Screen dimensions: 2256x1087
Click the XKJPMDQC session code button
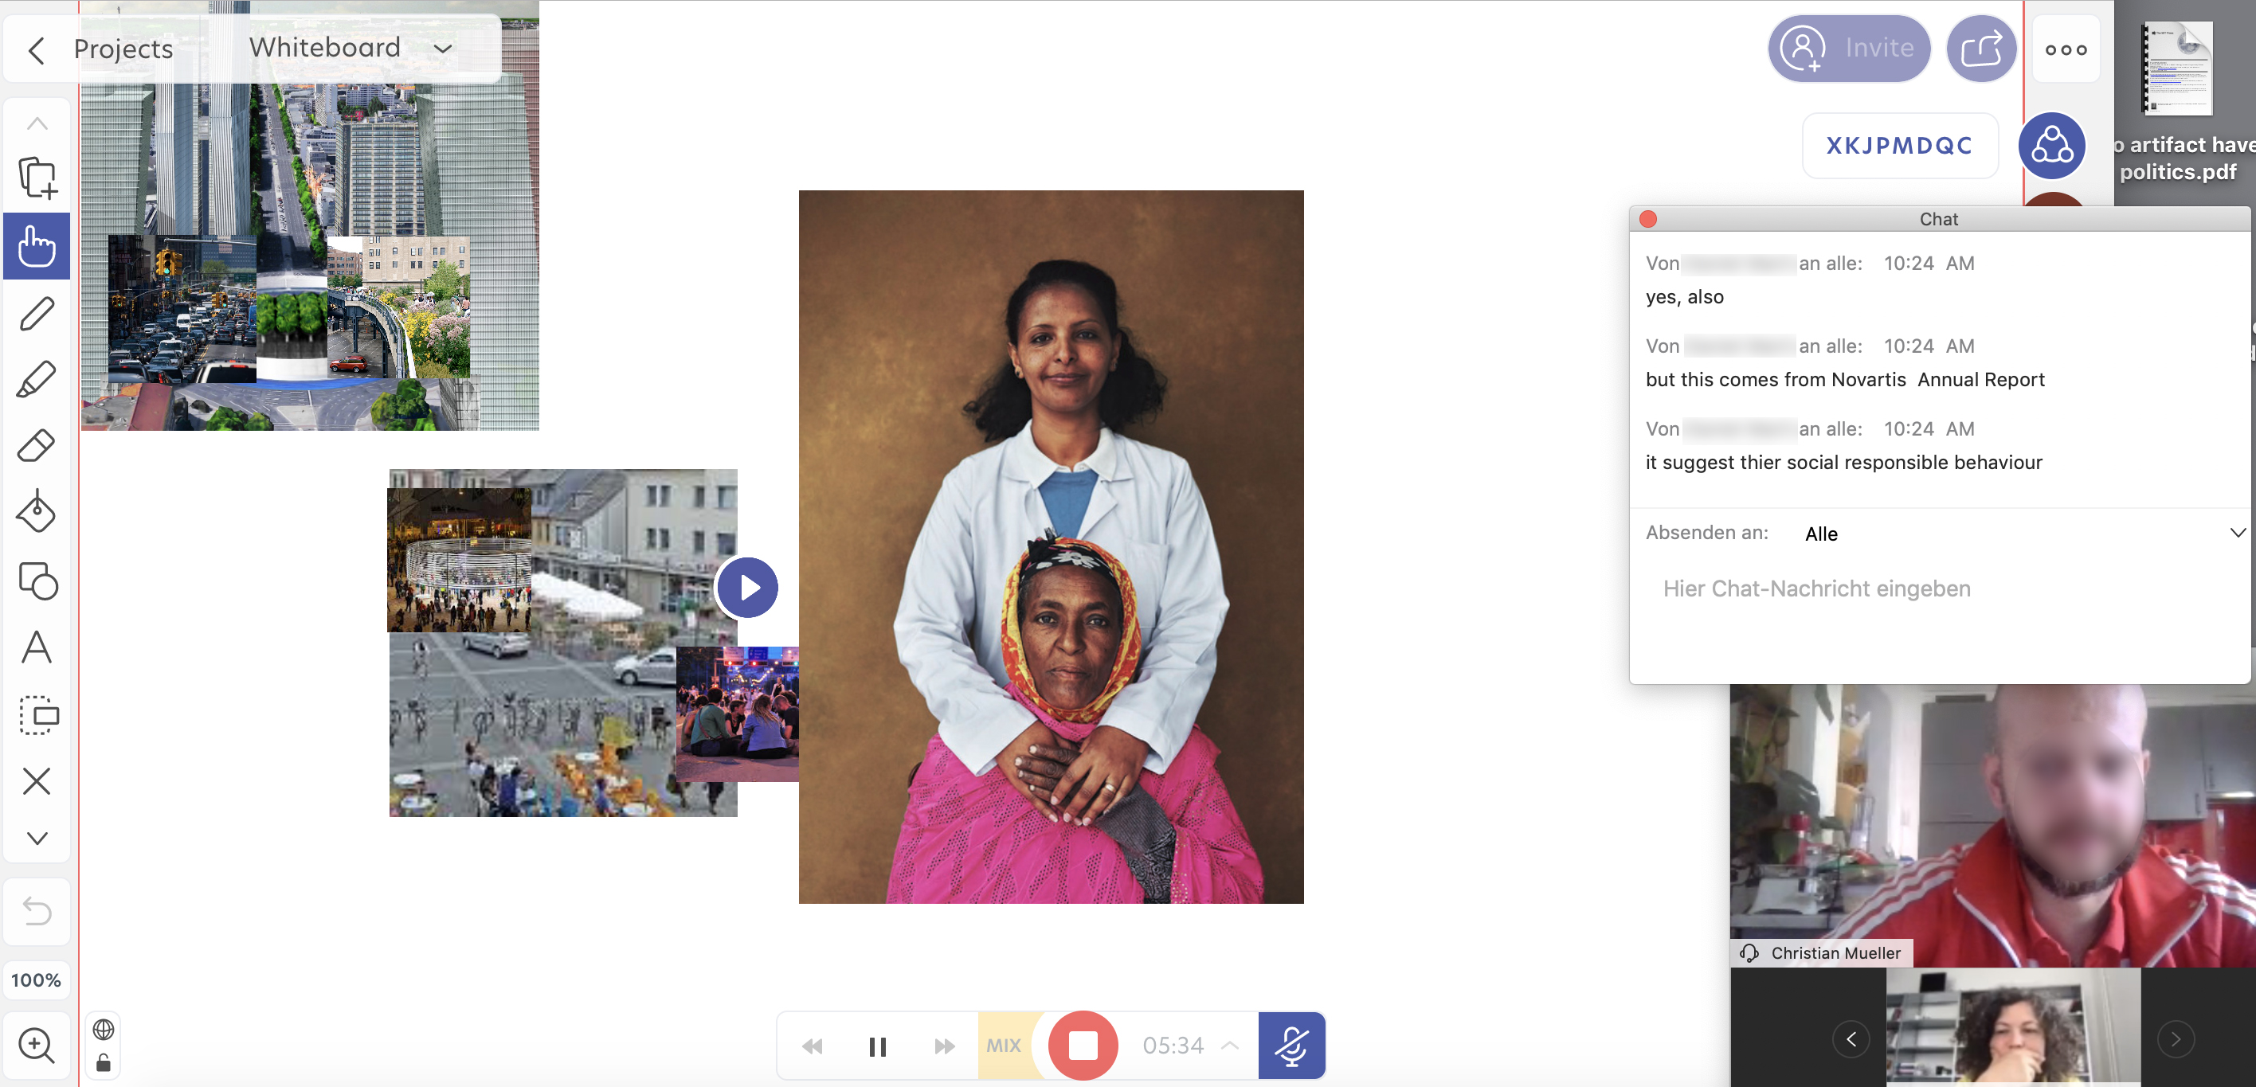[x=1898, y=145]
